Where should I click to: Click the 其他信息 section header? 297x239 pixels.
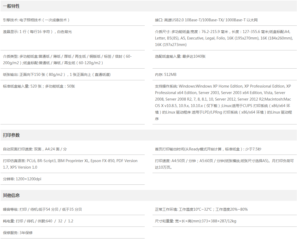[x=11, y=195]
